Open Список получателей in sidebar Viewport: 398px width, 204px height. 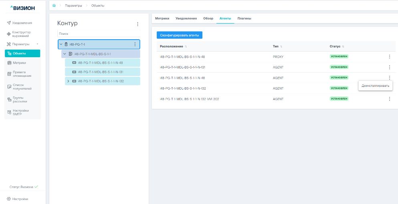point(22,86)
